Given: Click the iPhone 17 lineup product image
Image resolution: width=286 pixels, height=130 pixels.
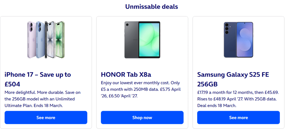Looking at the screenshot, I should (x=46, y=40).
